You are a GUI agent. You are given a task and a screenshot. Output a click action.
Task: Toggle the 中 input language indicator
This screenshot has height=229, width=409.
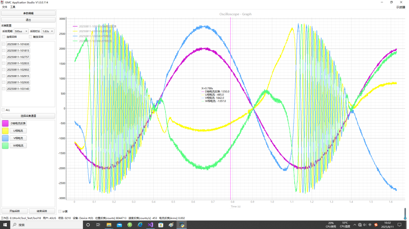pyautogui.click(x=370, y=225)
